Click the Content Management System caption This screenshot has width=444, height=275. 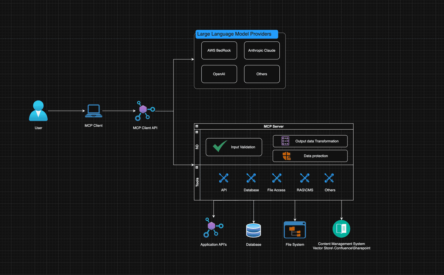coord(342,244)
